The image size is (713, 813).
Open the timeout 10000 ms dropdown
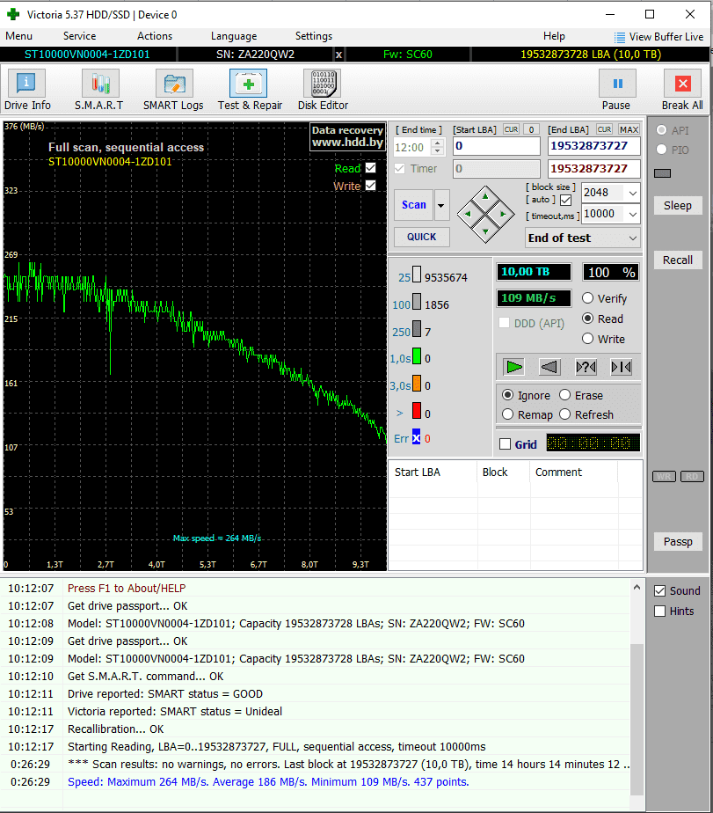631,214
